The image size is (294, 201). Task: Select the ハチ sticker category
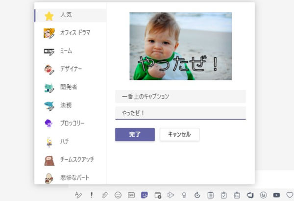pos(71,142)
